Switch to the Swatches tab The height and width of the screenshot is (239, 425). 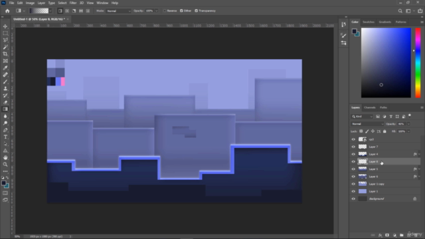pos(369,22)
